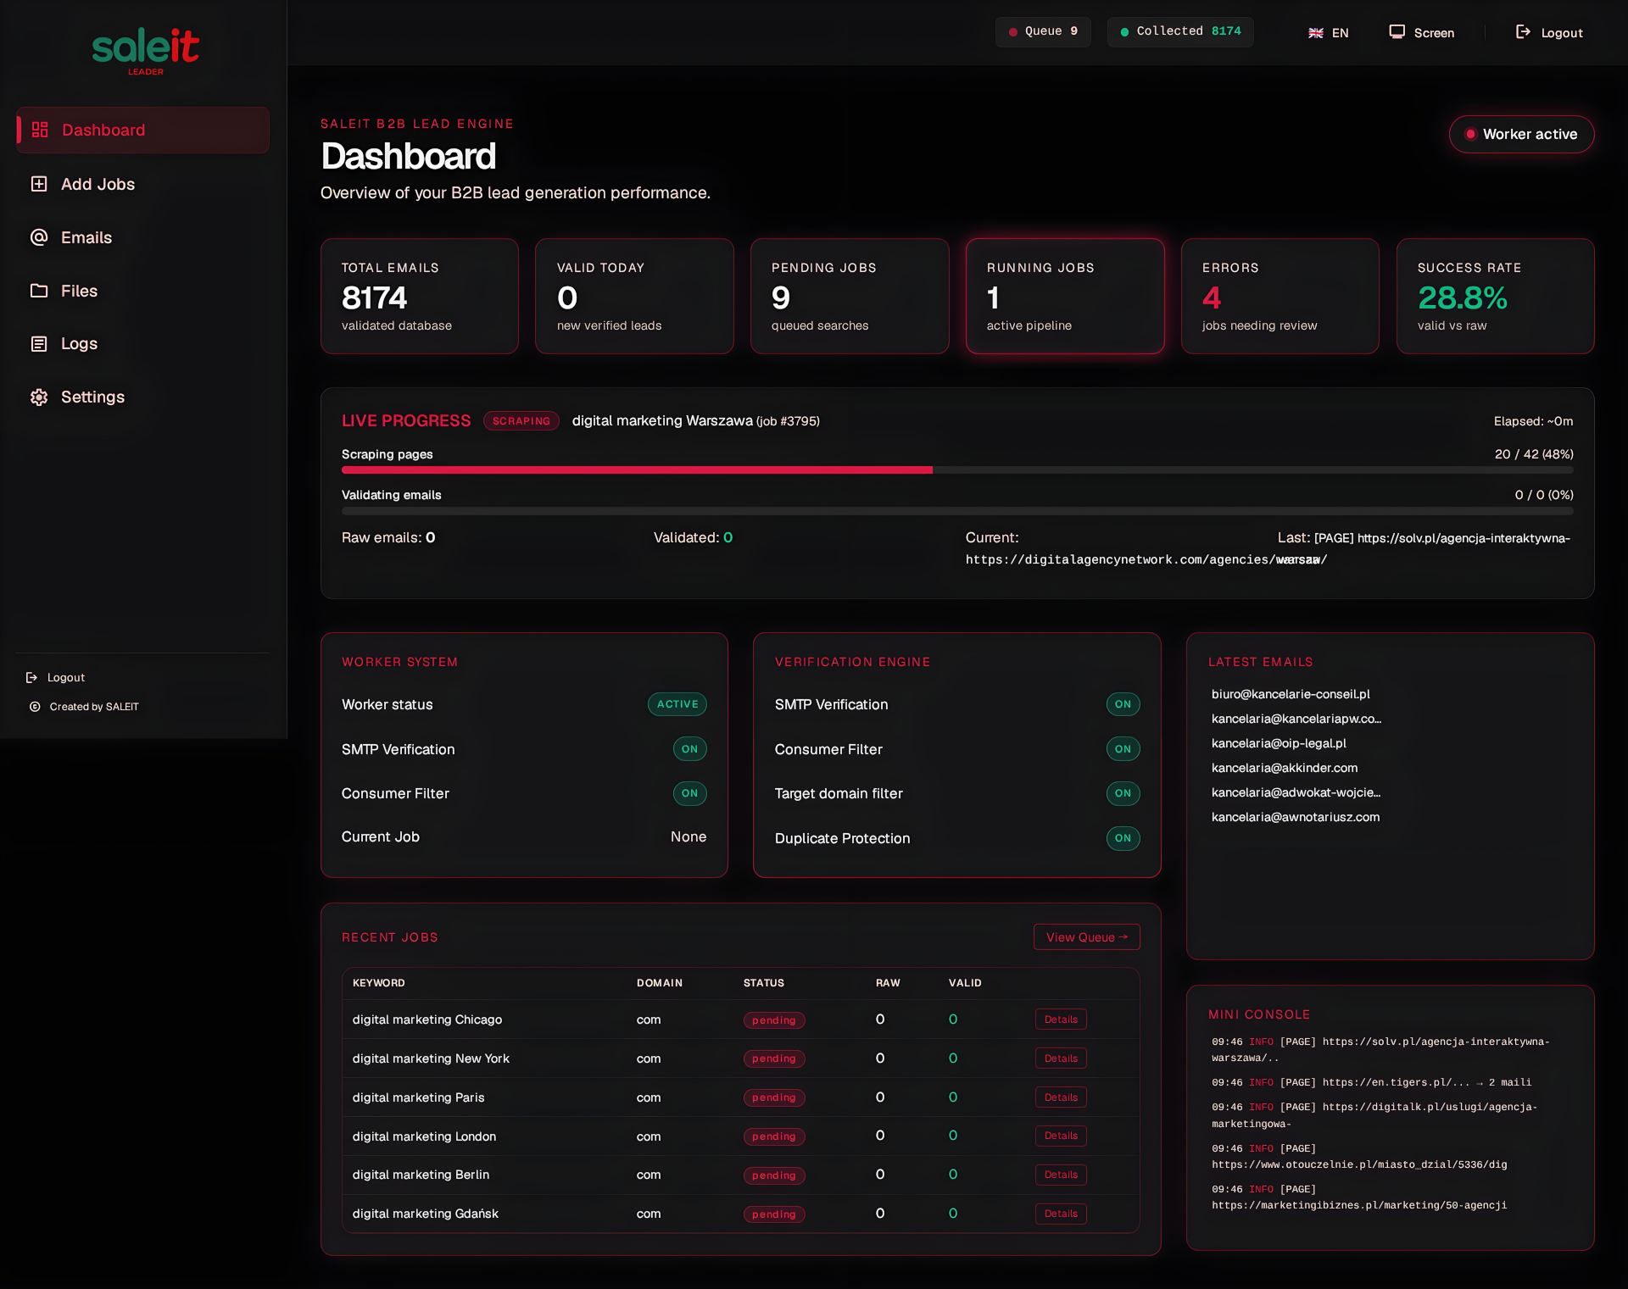Screen dimensions: 1628x1289
Task: Open the Valid Today card
Action: pyautogui.click(x=634, y=296)
